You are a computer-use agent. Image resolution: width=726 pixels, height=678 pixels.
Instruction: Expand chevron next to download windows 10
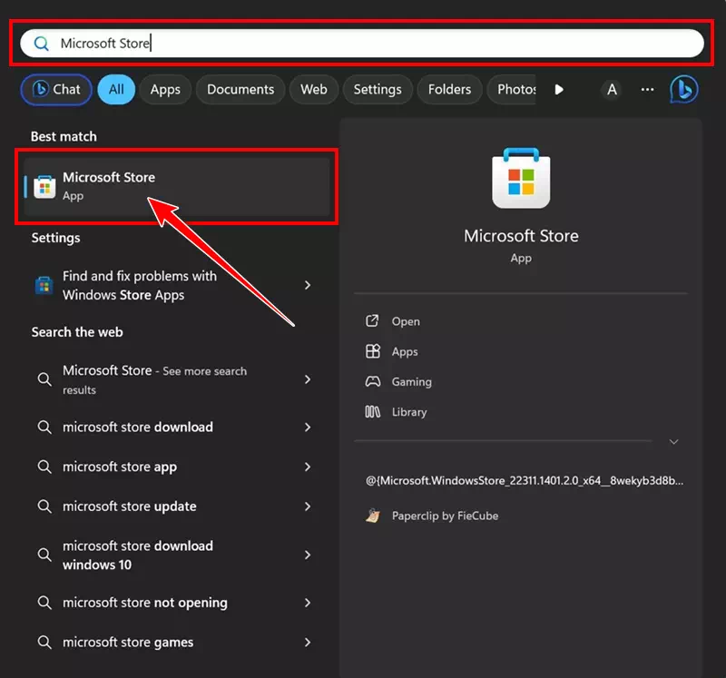(308, 555)
